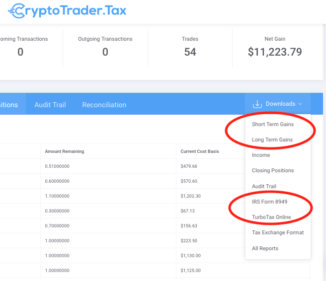The image size is (326, 281).
Task: Click the $1,125.00 cost basis cell
Action: (190, 271)
